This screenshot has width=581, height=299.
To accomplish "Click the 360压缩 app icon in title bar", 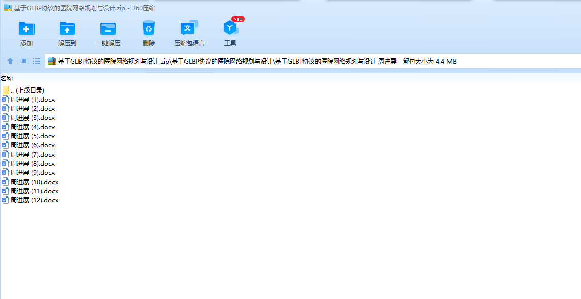I will click(8, 8).
